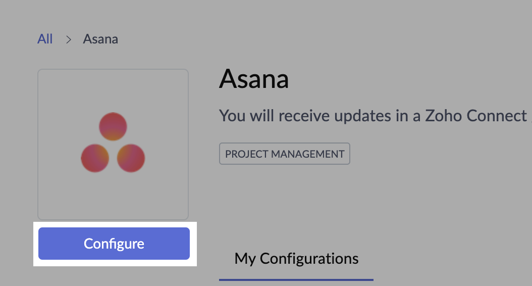Go back to the All integrations breadcrumb
The image size is (532, 286).
[45, 39]
